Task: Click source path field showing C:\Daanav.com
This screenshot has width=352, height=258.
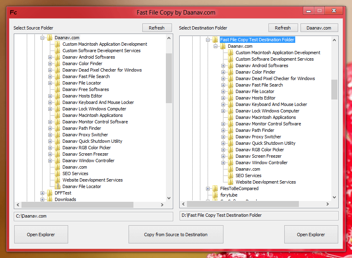Action: click(x=93, y=216)
